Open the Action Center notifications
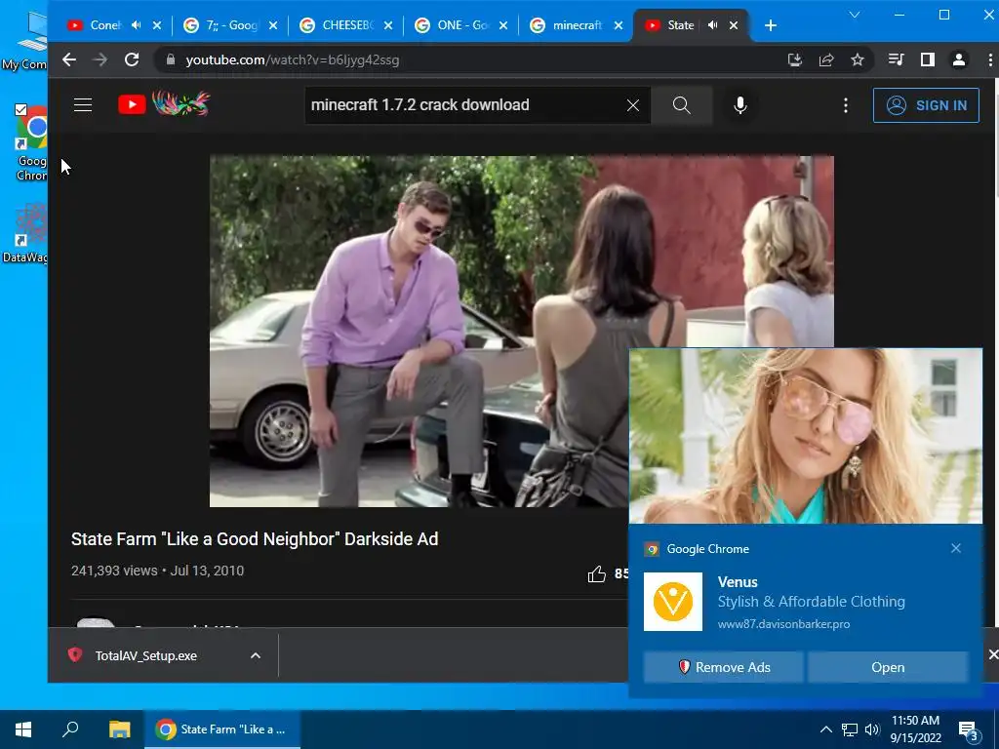 point(968,729)
